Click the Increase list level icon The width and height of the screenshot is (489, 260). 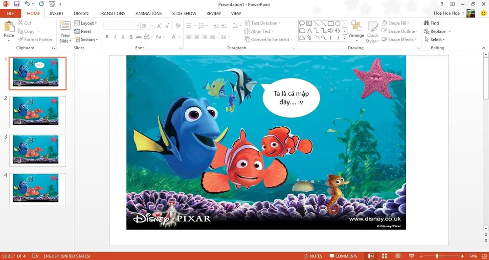coord(224,26)
